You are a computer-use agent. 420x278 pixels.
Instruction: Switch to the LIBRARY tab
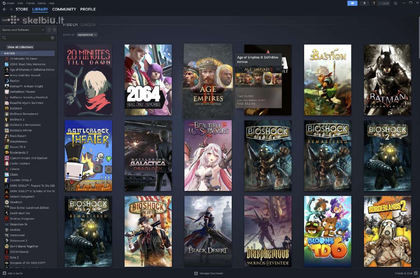tap(40, 9)
